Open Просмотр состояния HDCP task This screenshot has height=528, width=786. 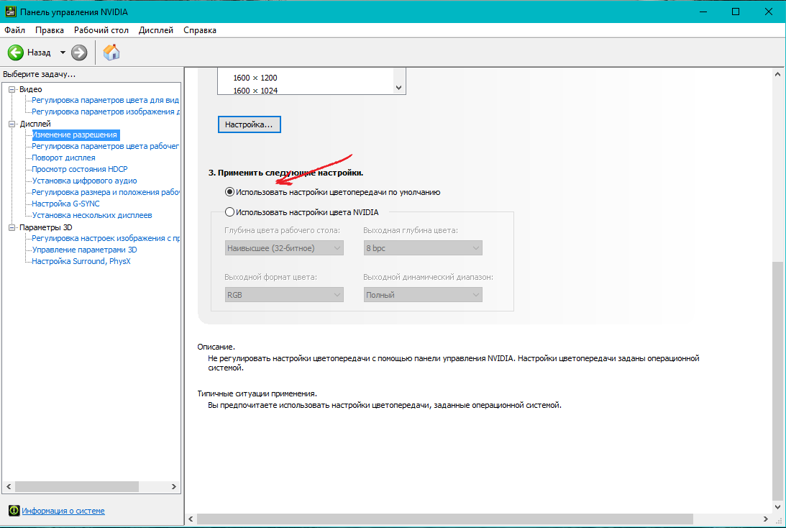pos(80,170)
